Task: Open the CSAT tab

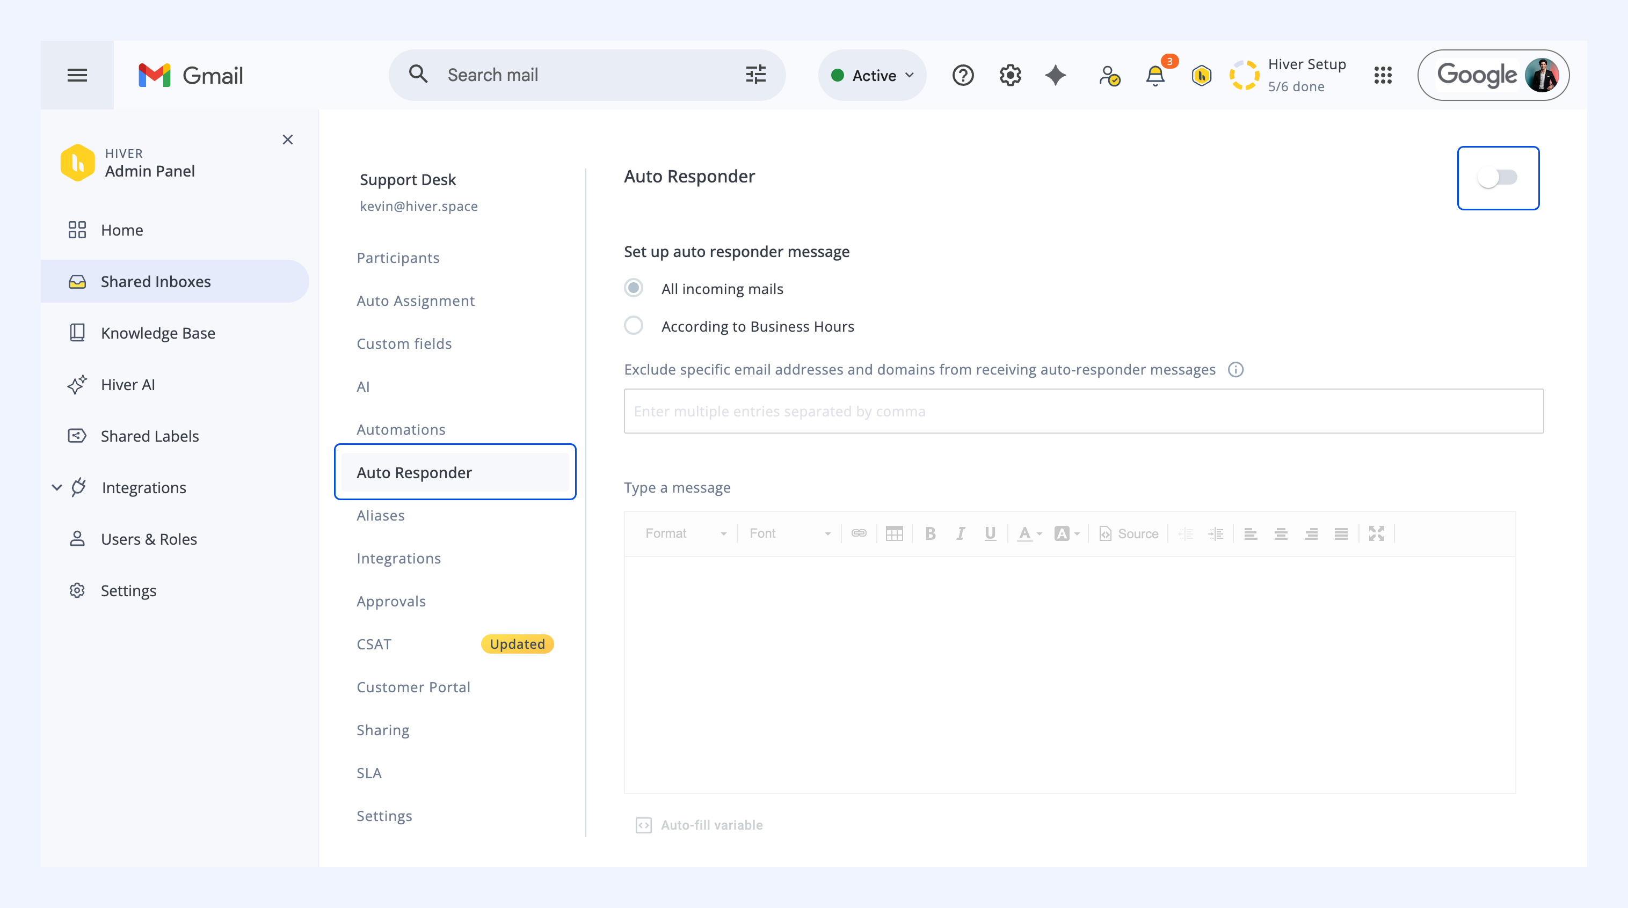Action: [x=374, y=644]
